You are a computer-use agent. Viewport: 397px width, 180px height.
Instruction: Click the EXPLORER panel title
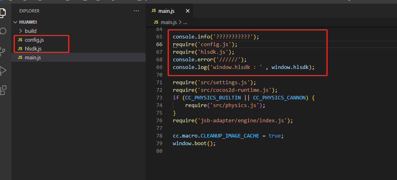[29, 11]
